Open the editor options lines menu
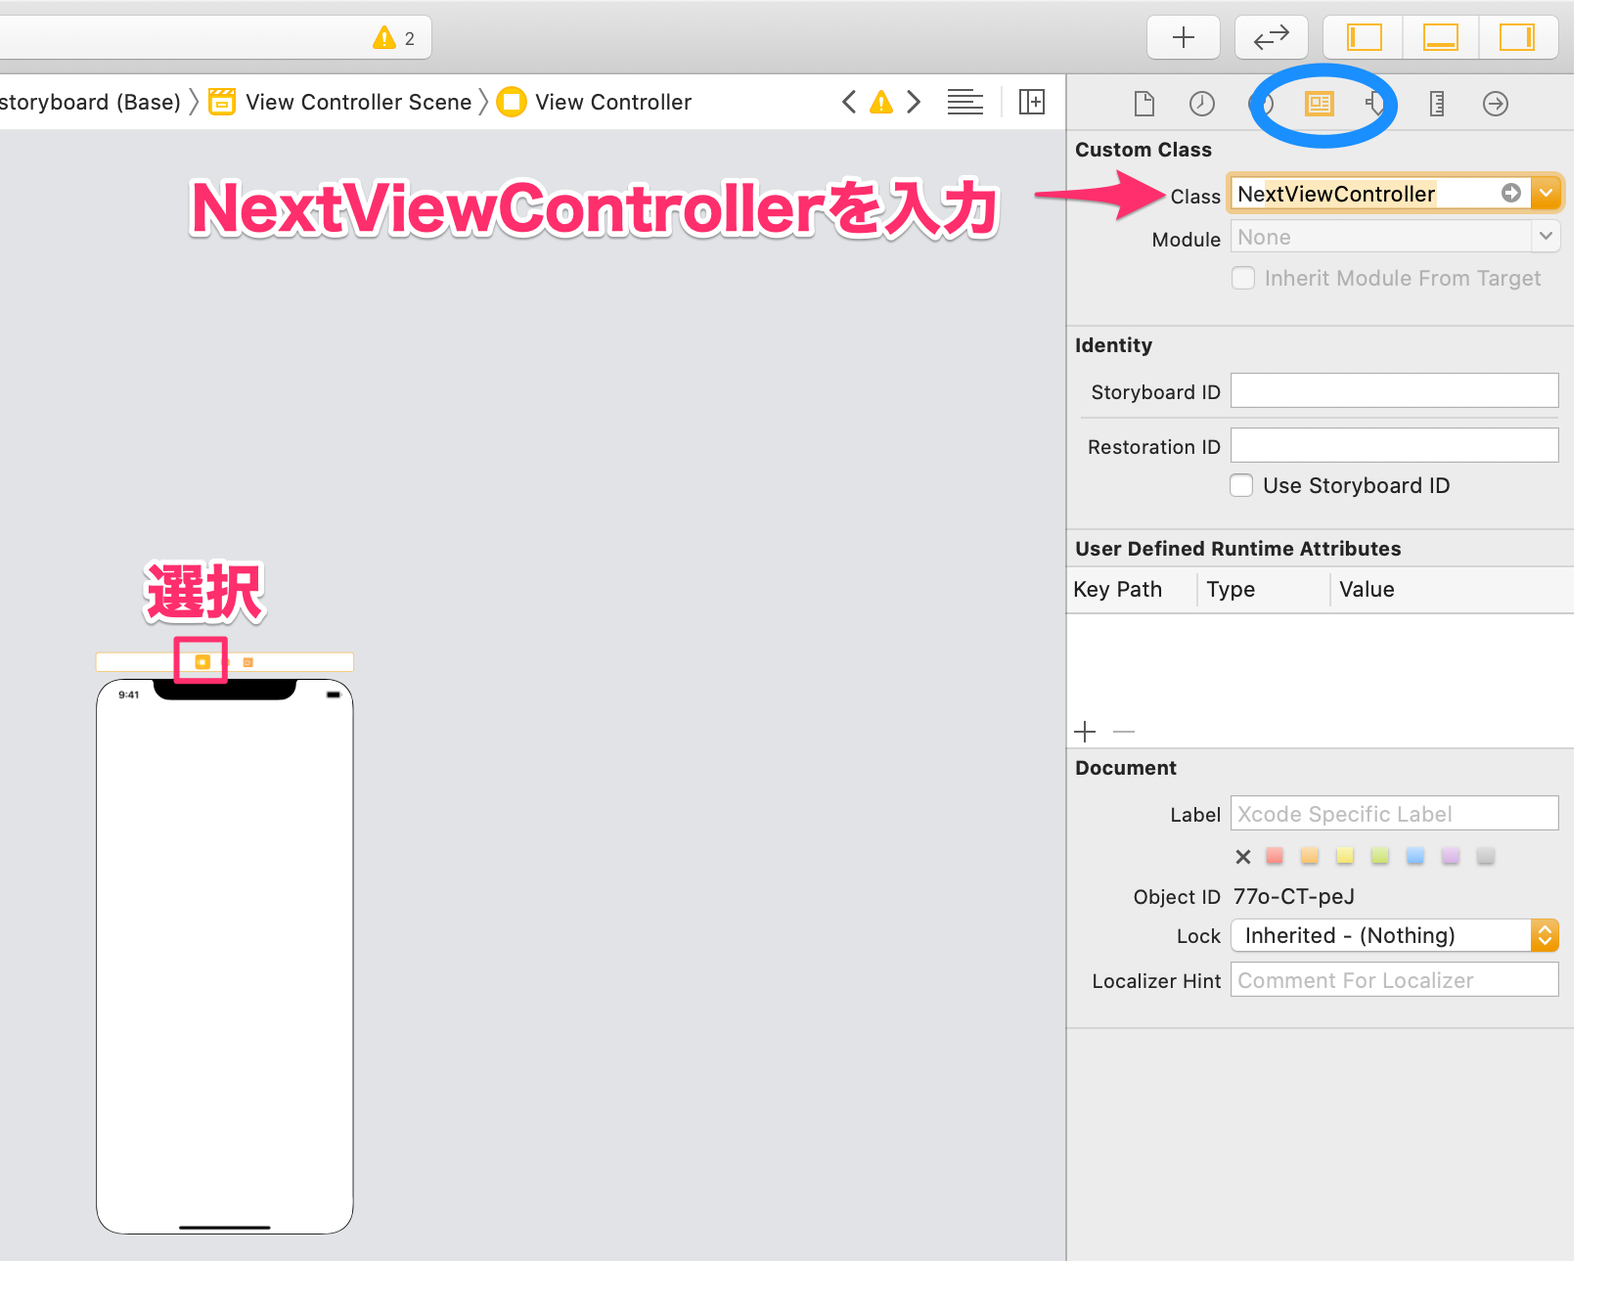Image resolution: width=1614 pixels, height=1301 pixels. (964, 102)
